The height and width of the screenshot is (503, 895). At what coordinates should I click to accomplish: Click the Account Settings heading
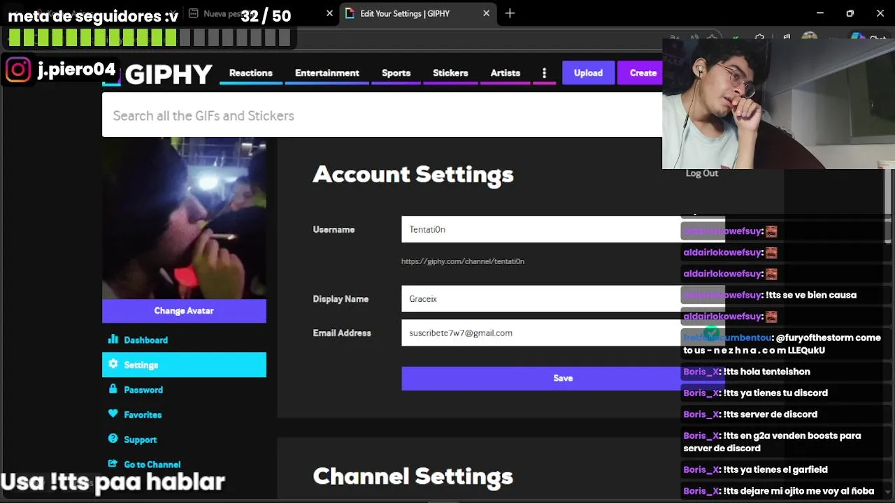point(413,174)
